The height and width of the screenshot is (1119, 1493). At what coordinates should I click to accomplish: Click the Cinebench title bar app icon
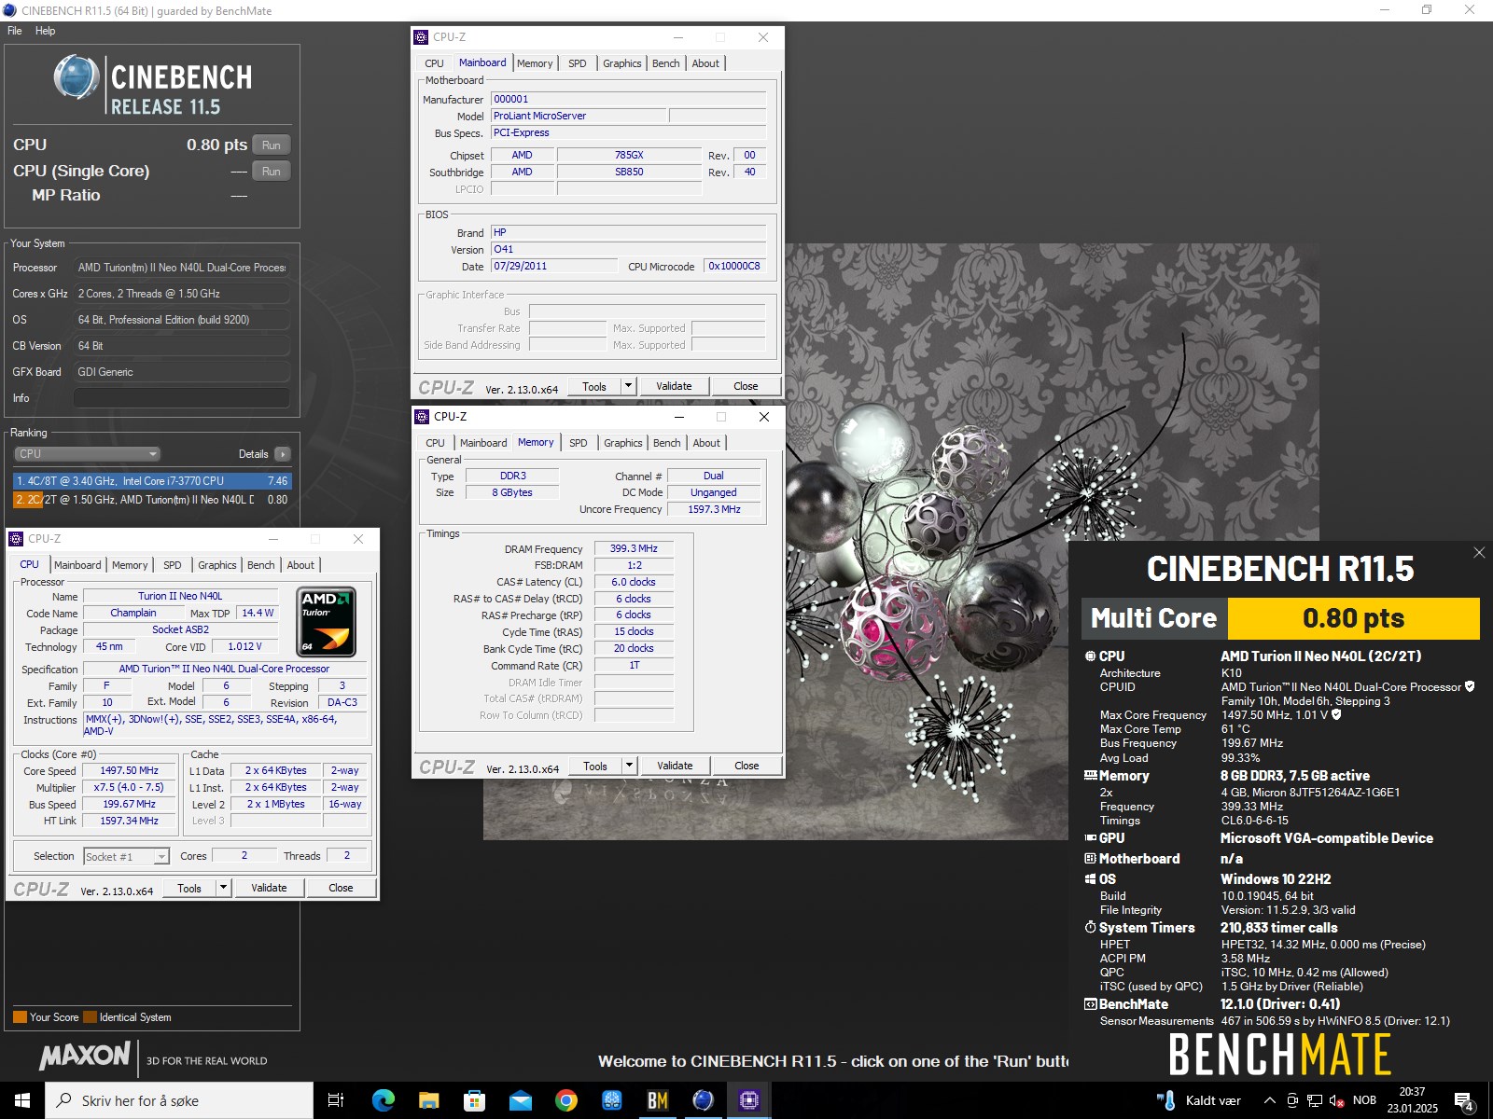click(x=9, y=10)
